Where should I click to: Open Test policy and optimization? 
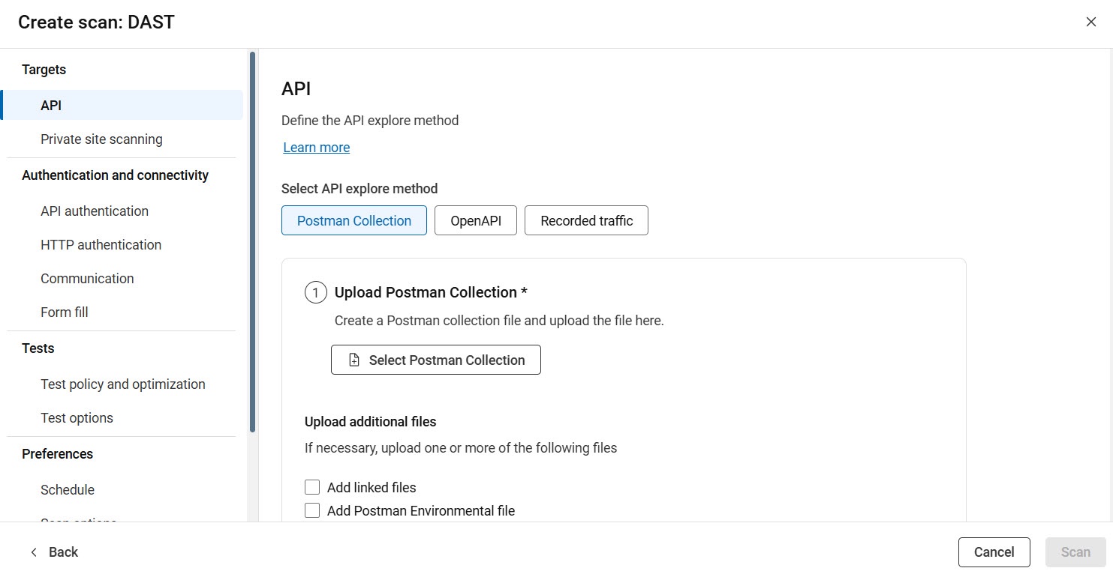pyautogui.click(x=123, y=384)
